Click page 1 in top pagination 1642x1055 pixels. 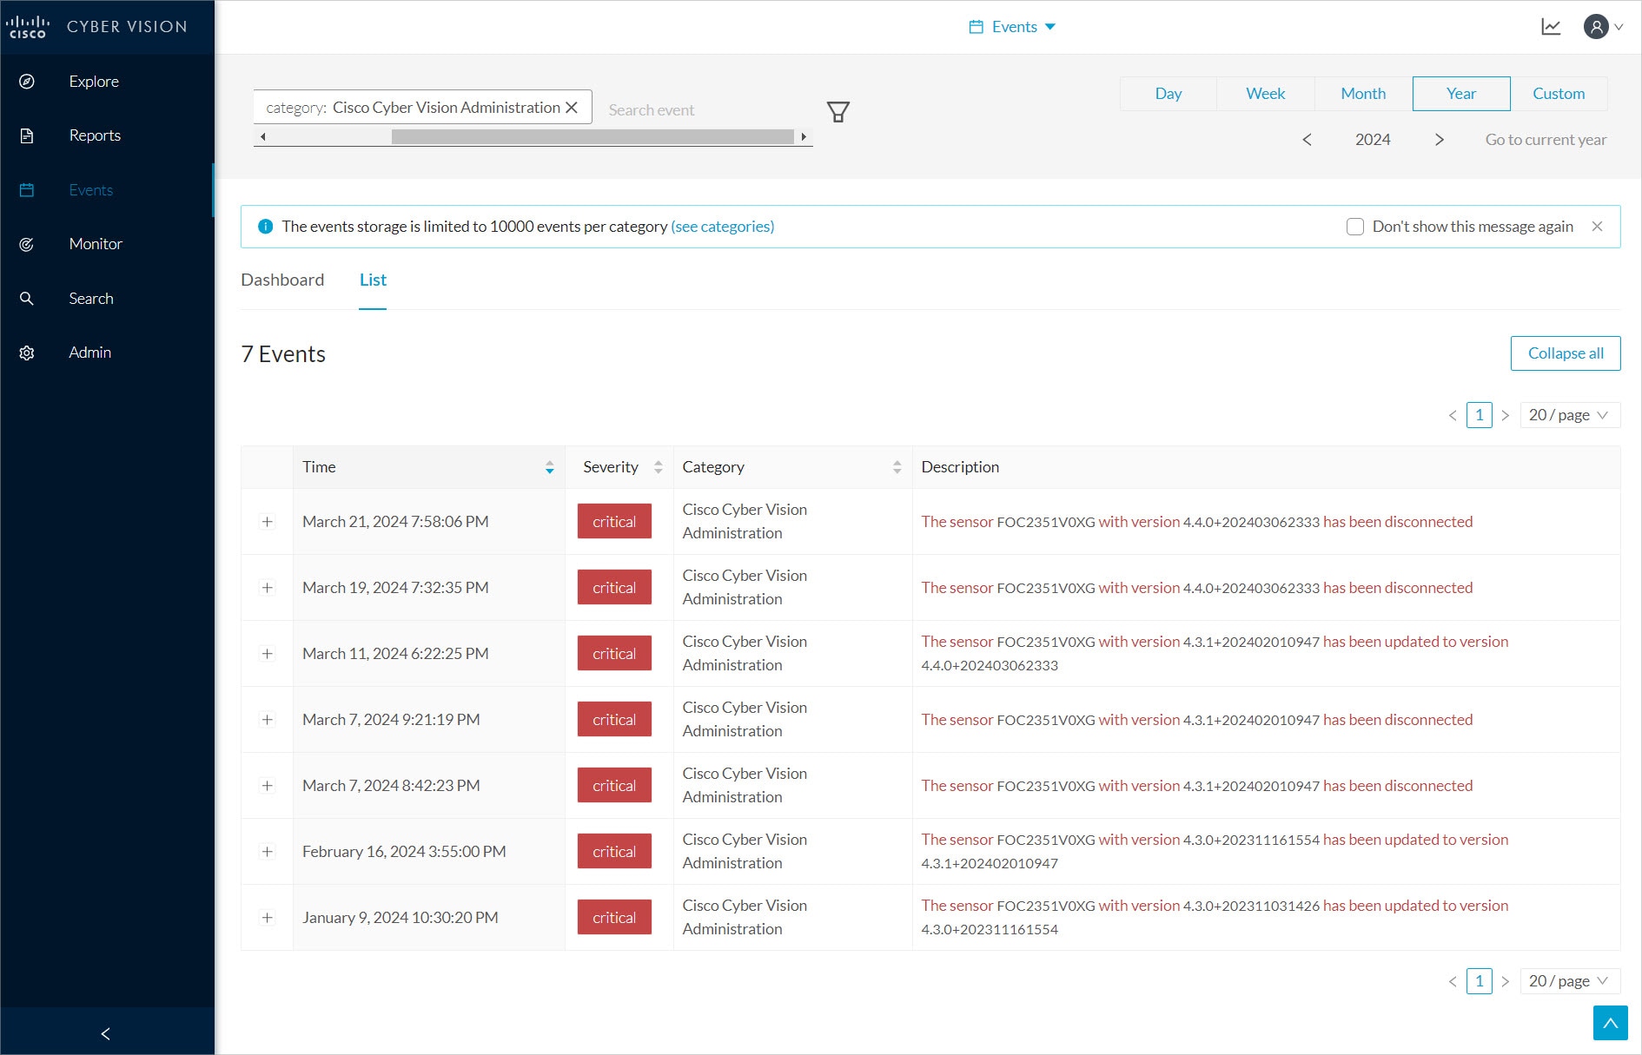click(1479, 415)
